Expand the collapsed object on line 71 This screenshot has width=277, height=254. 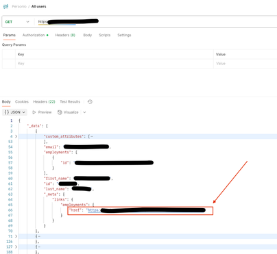tap(16, 236)
